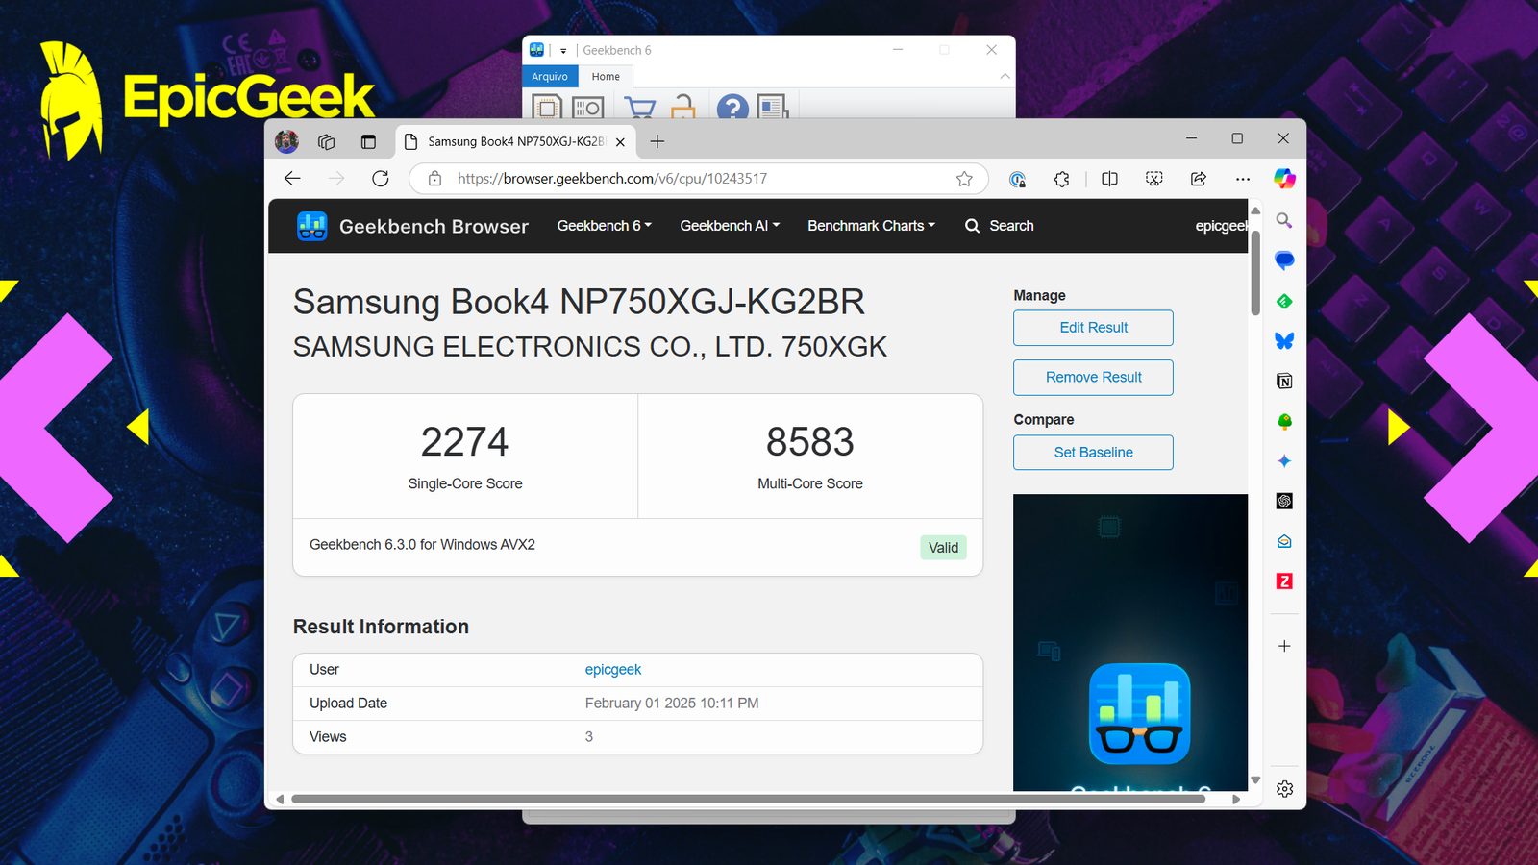Open ChatGPT from the Edge sidebar
This screenshot has width=1538, height=865.
[x=1284, y=501]
